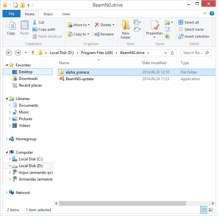Expand the Homegroup tree node
The width and height of the screenshot is (218, 216).
[7, 139]
